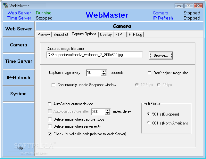
Task: Increase capture interval with up arrow
Action: [x=104, y=71]
